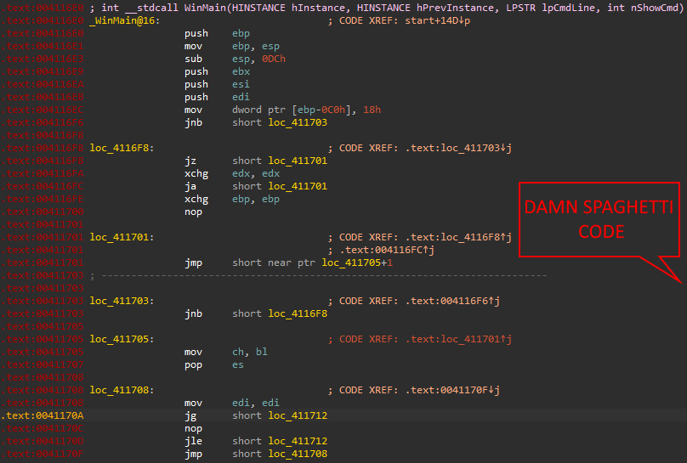Follow loc_411701 operand of the jz instruction
This screenshot has height=463, width=687.
tap(298, 161)
